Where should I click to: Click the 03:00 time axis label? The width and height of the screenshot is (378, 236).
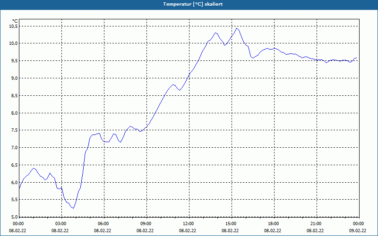(x=61, y=224)
